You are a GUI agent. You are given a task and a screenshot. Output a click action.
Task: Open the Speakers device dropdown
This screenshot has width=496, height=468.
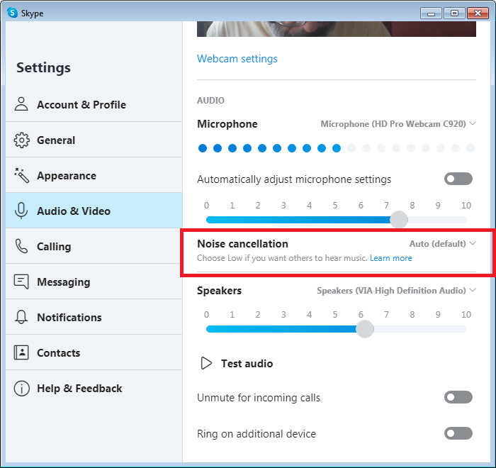[396, 290]
